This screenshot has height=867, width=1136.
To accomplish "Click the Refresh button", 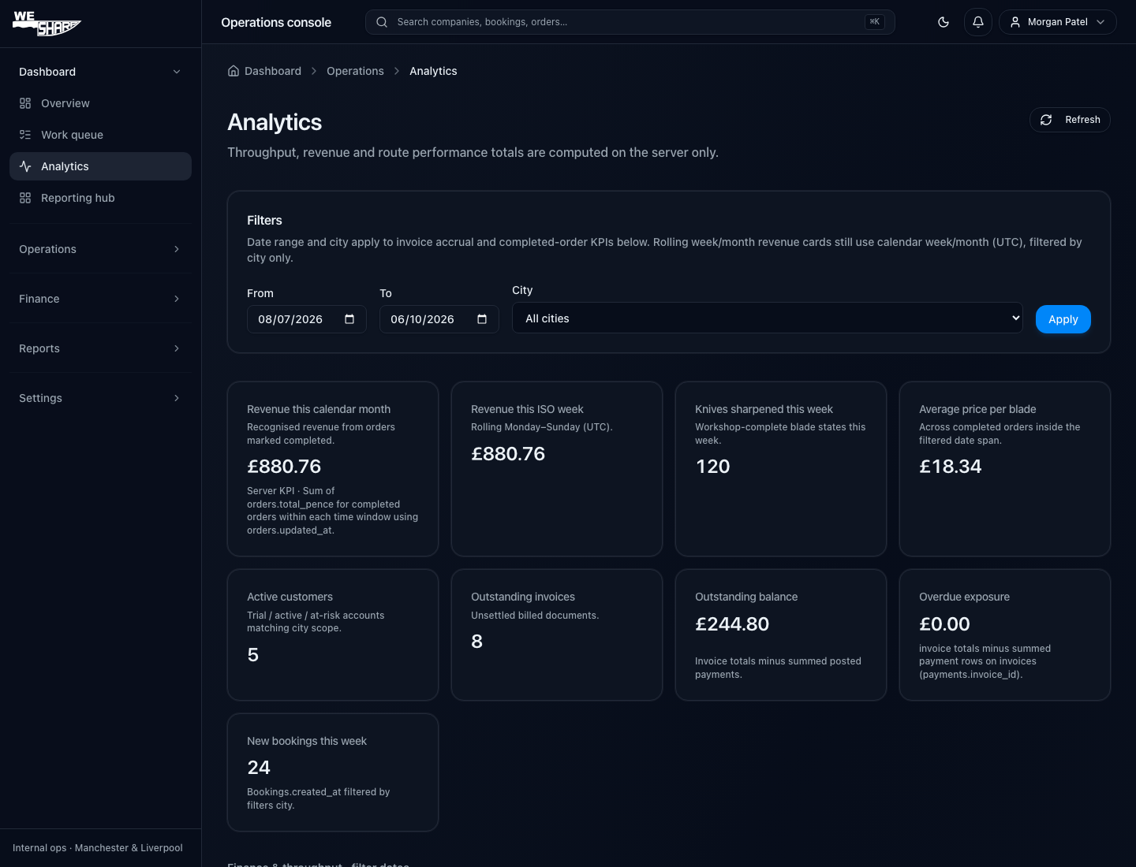I will pos(1070,120).
